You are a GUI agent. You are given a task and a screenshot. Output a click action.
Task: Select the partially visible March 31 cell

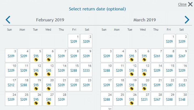coord(107,108)
